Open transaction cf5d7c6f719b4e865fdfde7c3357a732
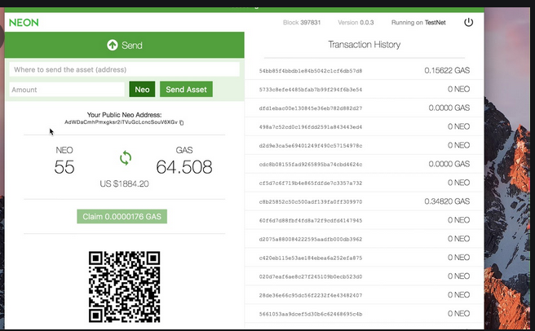The image size is (535, 331). (311, 183)
